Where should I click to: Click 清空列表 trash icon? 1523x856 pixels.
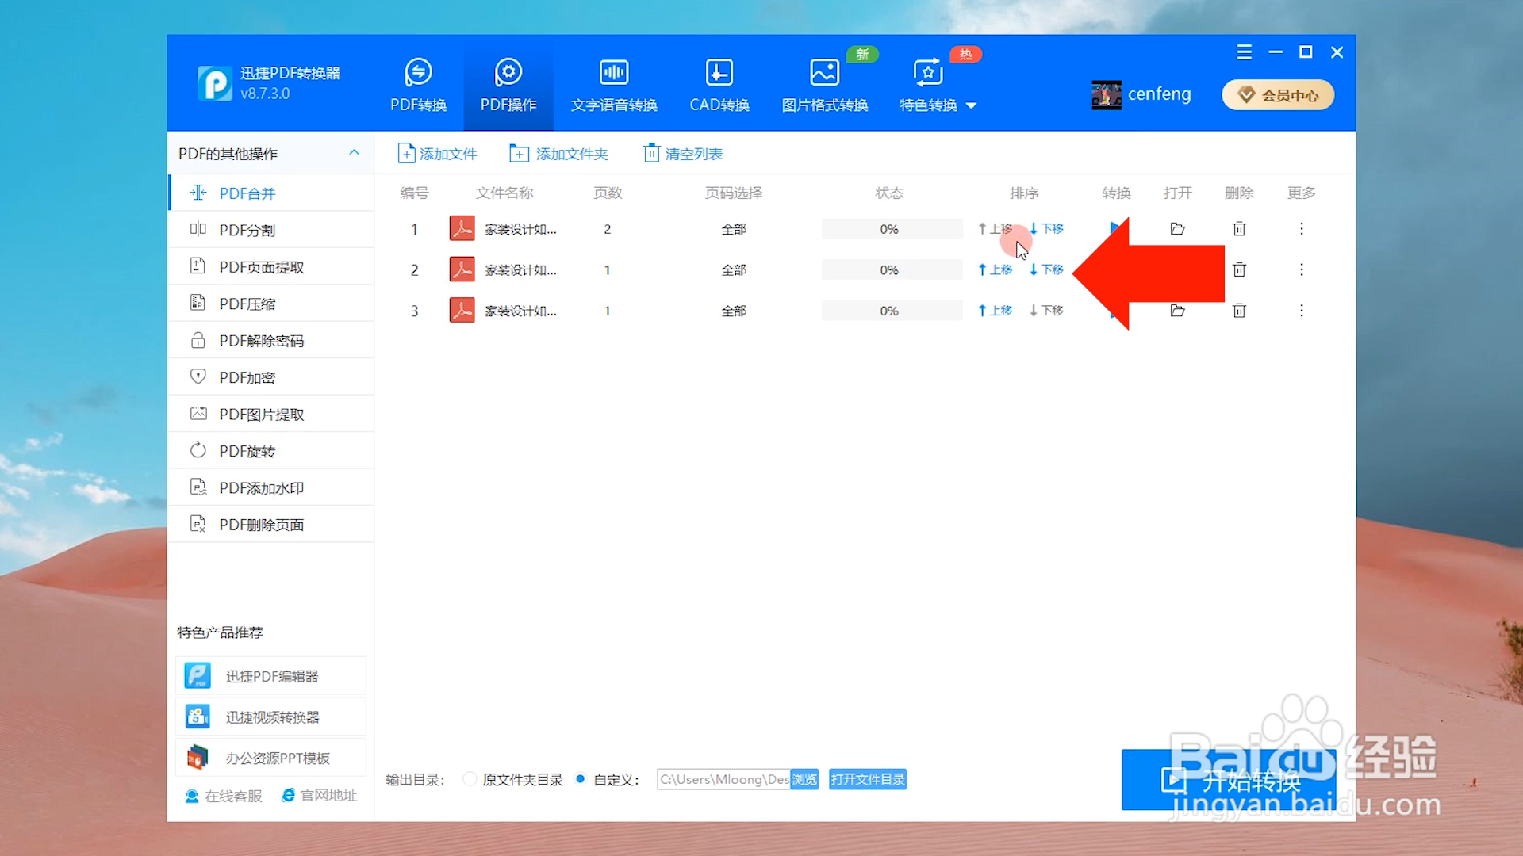(651, 153)
